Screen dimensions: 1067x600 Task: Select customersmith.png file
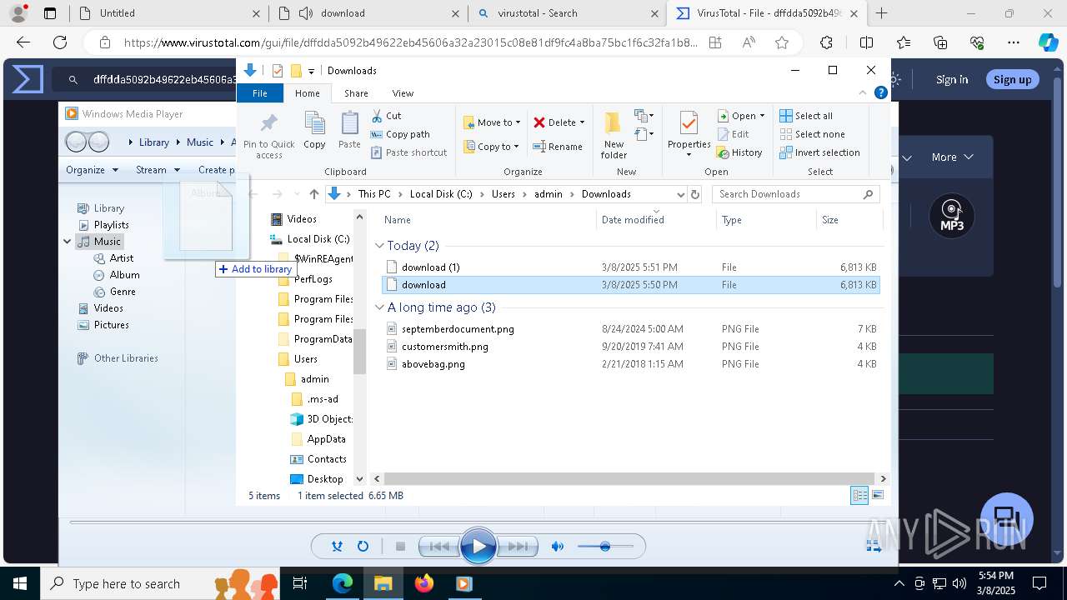(631, 347)
